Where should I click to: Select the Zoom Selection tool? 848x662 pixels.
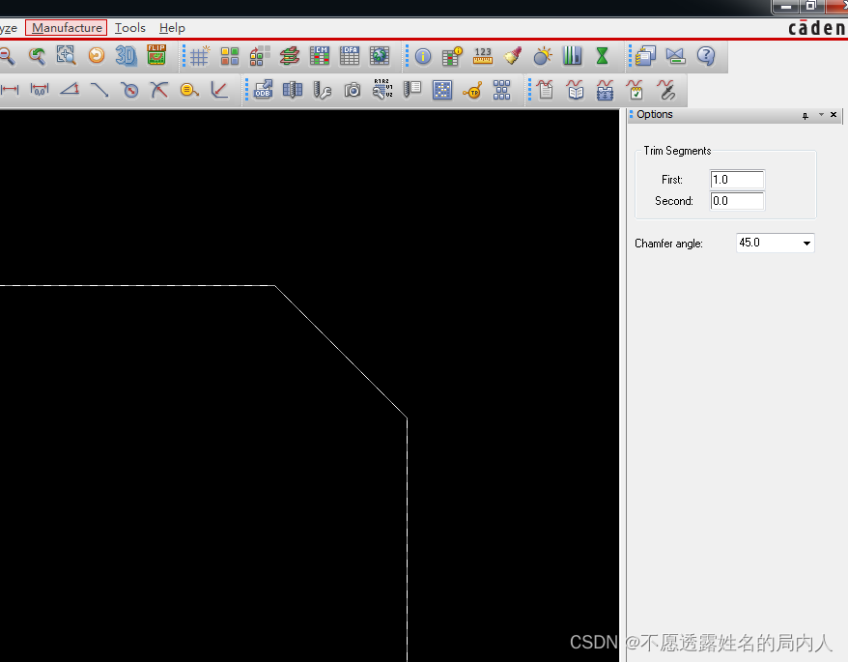[66, 55]
